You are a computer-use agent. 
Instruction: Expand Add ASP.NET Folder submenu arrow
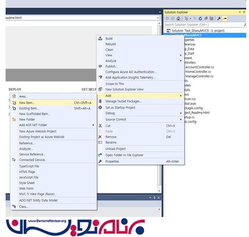pyautogui.click(x=93, y=125)
